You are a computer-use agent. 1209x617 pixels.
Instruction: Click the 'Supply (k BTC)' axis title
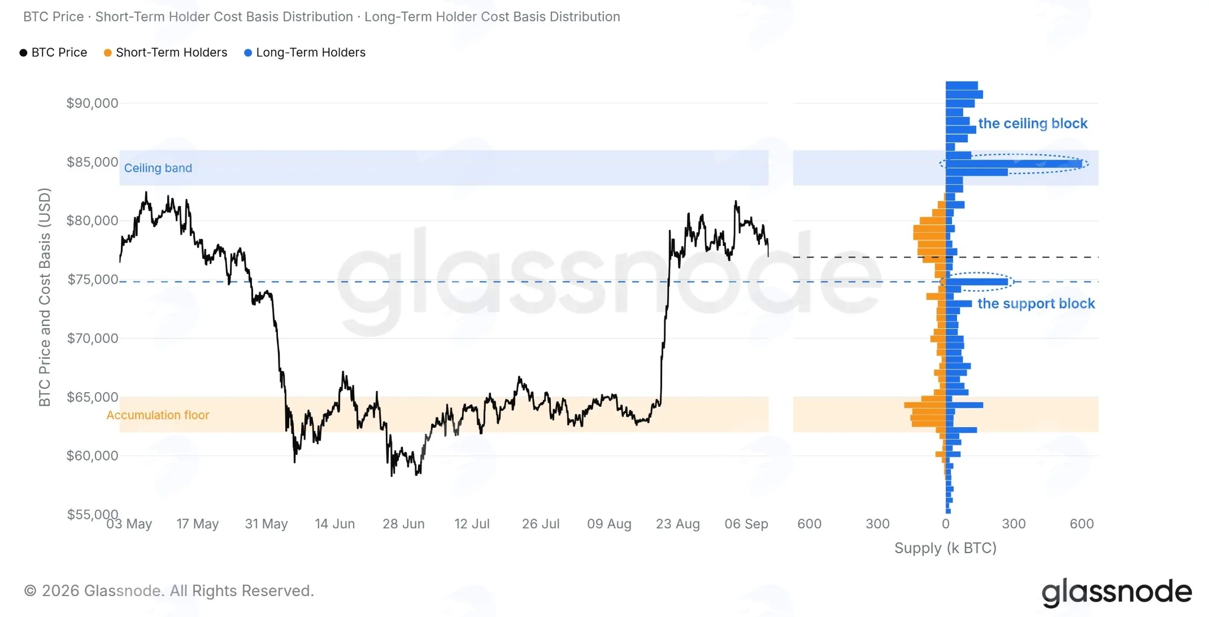tap(945, 548)
